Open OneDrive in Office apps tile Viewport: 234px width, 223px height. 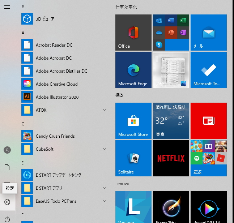pyautogui.click(x=159, y=33)
